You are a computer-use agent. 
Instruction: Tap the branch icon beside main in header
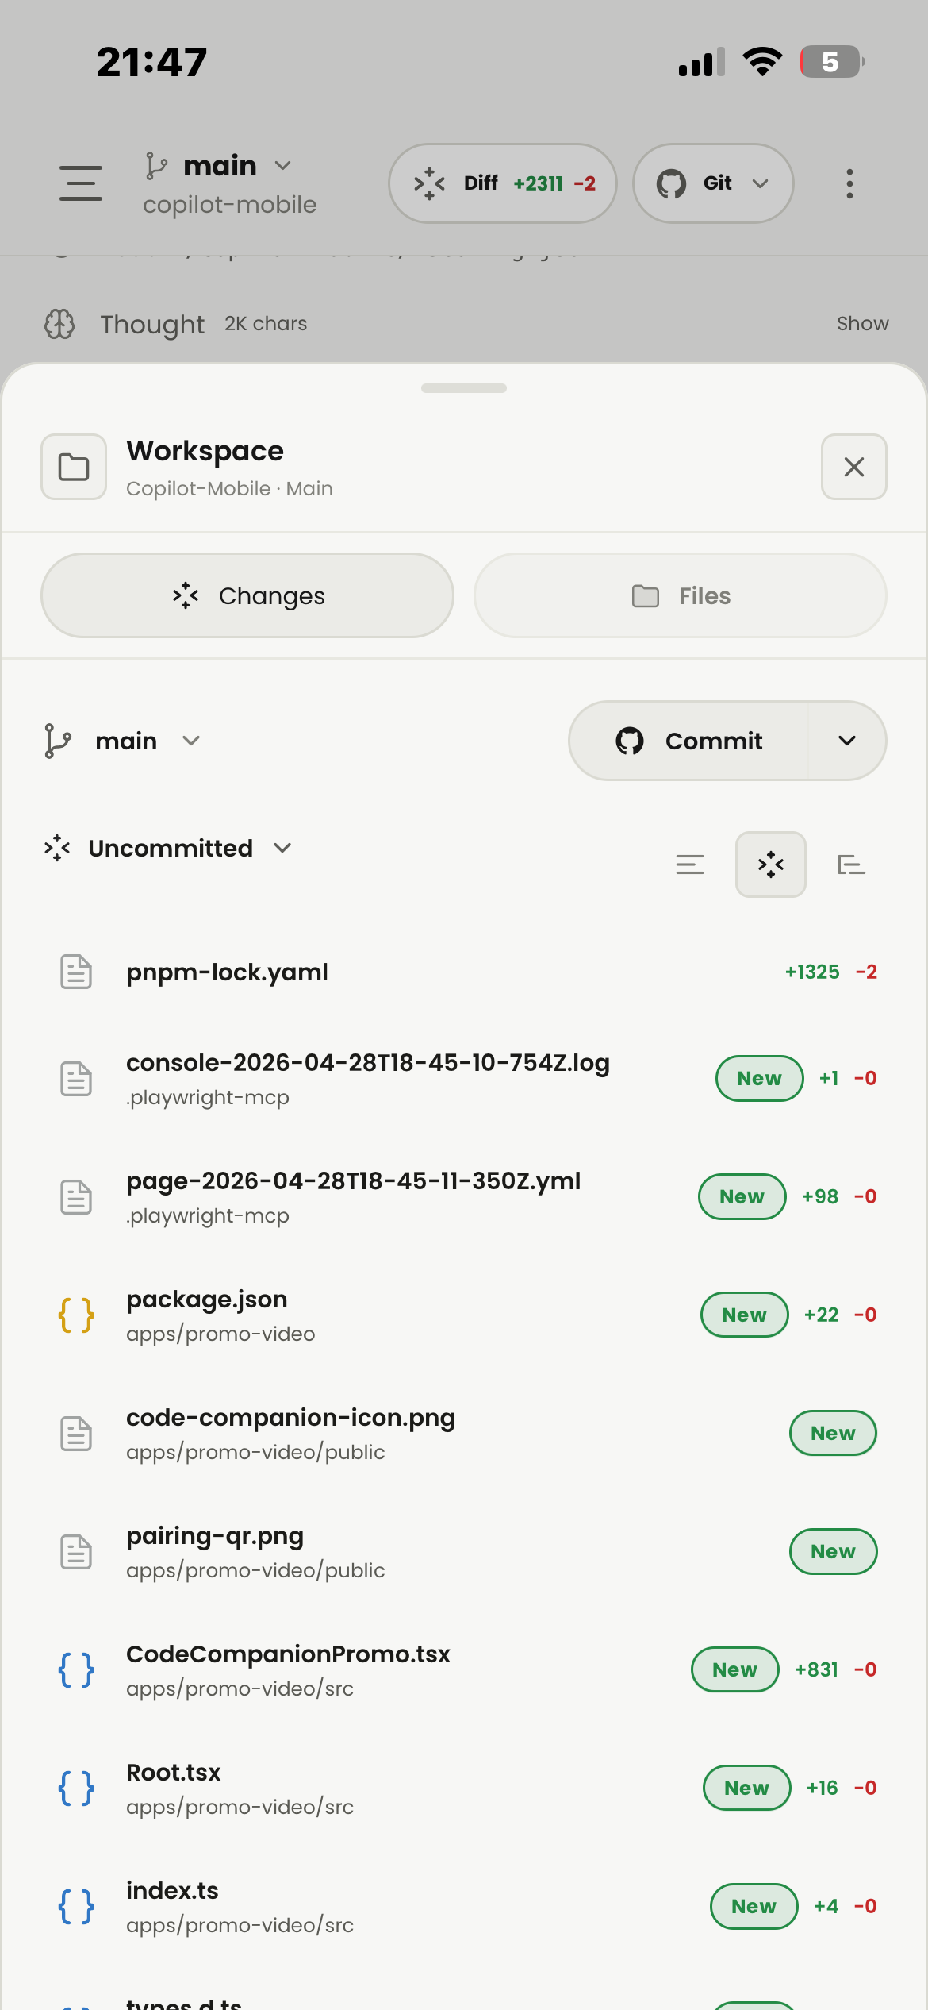(x=156, y=166)
